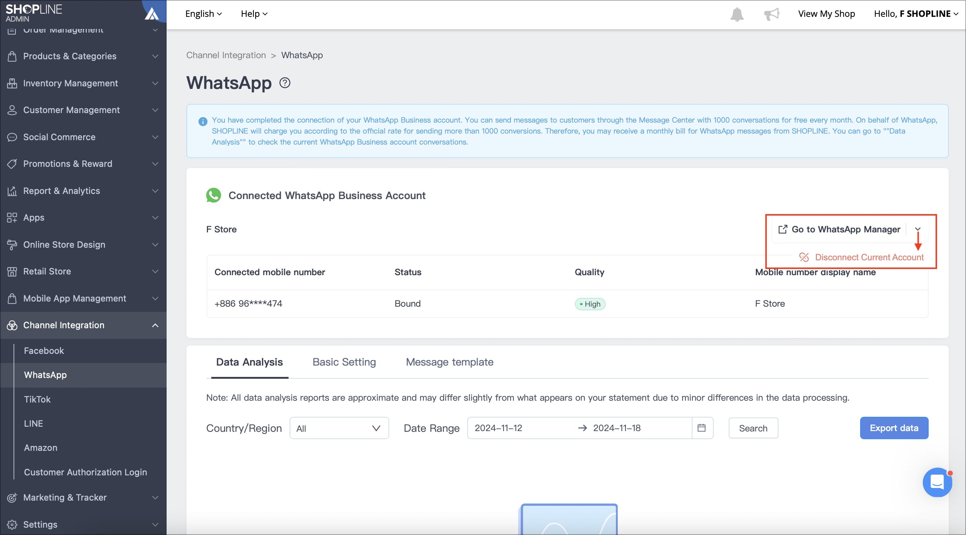Open Social Commerce menu item
This screenshot has width=966, height=535.
pyautogui.click(x=83, y=137)
